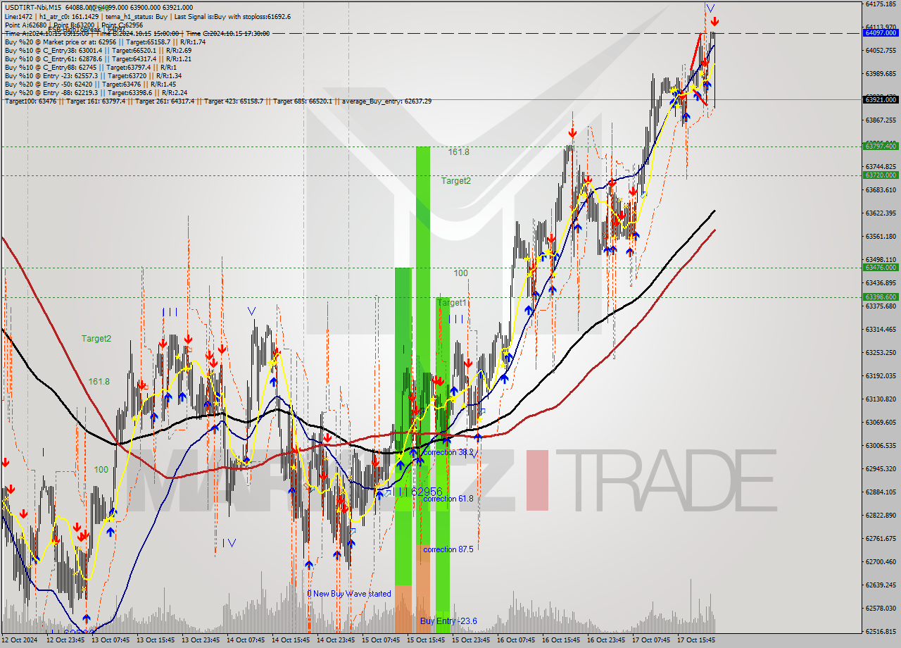The image size is (901, 648).
Task: Click the '12 Oct 23:45' time axis label
Action: click(x=65, y=640)
